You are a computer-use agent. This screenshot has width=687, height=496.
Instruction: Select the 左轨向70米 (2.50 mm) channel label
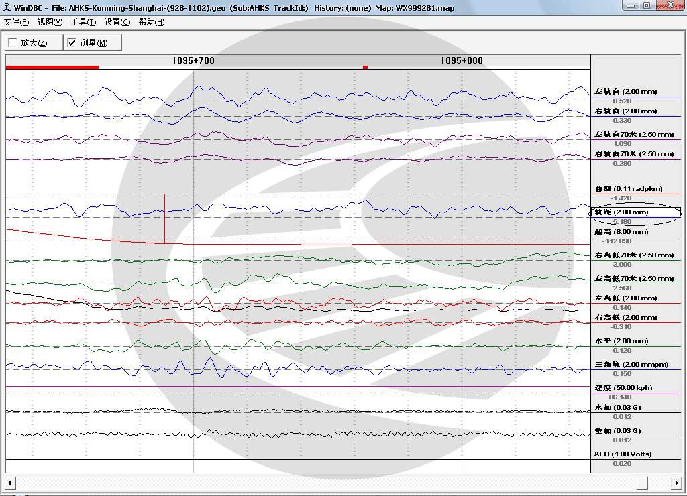[x=634, y=135]
